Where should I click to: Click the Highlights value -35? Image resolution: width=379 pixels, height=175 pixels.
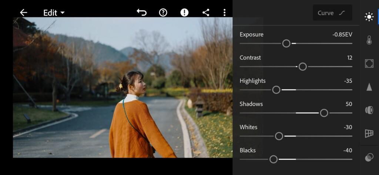tap(348, 81)
